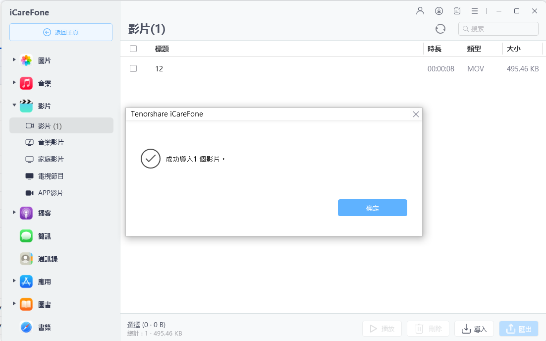Collapse the 影片 category arrow

coord(14,105)
